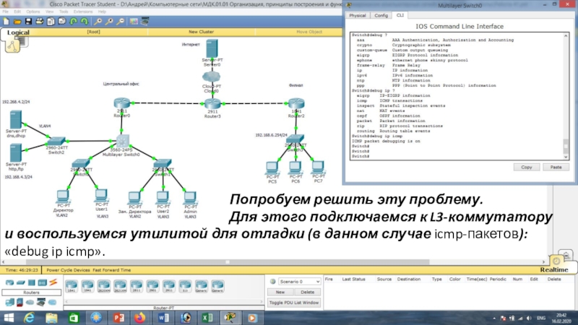Switch to the Logical workspace tab
Screen dimensions: 578x325
pos(18,32)
